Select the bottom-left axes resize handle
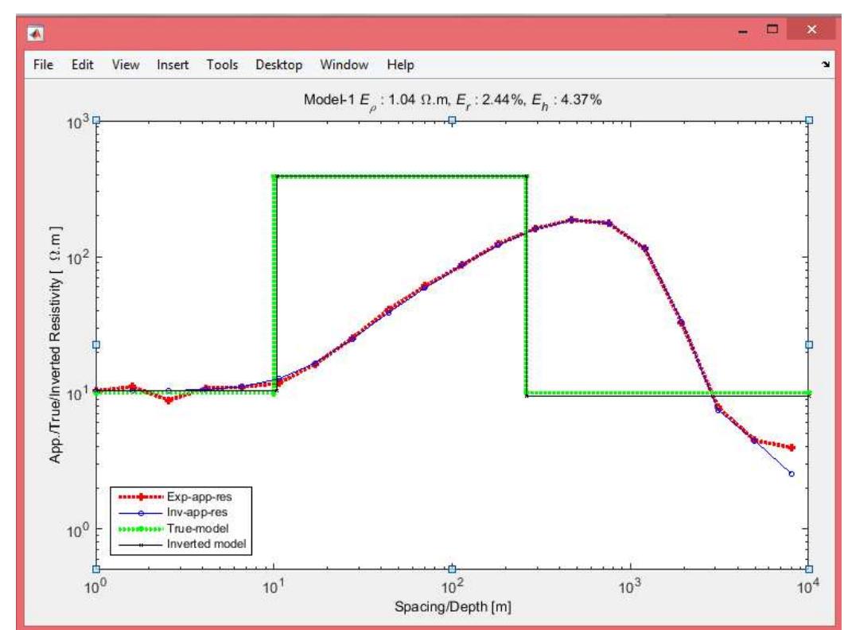 tap(96, 570)
